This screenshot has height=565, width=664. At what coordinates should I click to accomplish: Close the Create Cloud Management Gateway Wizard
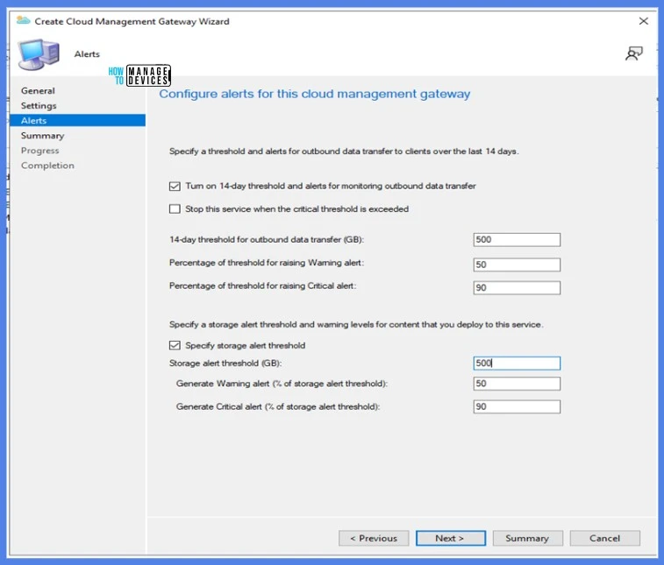point(643,20)
